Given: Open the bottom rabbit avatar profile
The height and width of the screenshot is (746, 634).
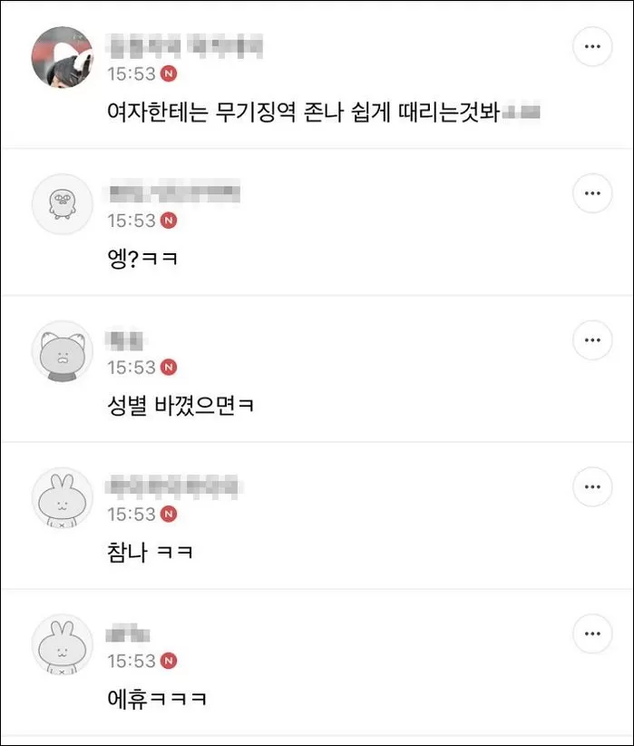Looking at the screenshot, I should point(62,645).
